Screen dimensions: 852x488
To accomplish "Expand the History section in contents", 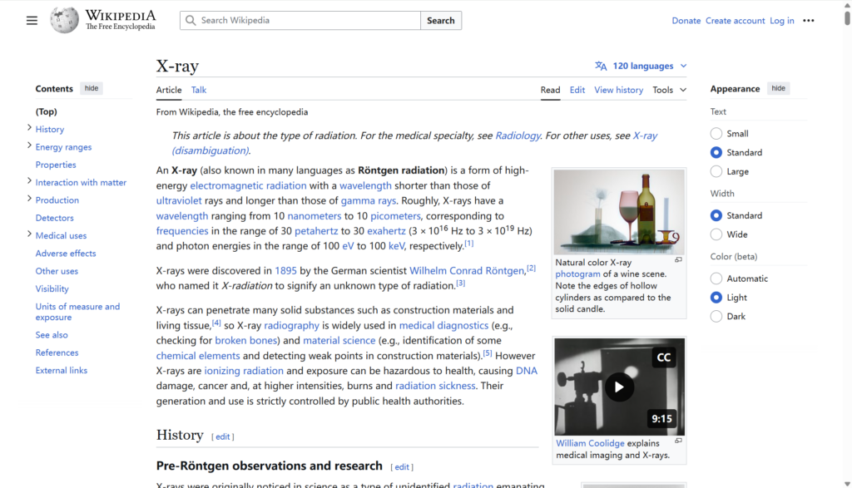I will [x=30, y=128].
